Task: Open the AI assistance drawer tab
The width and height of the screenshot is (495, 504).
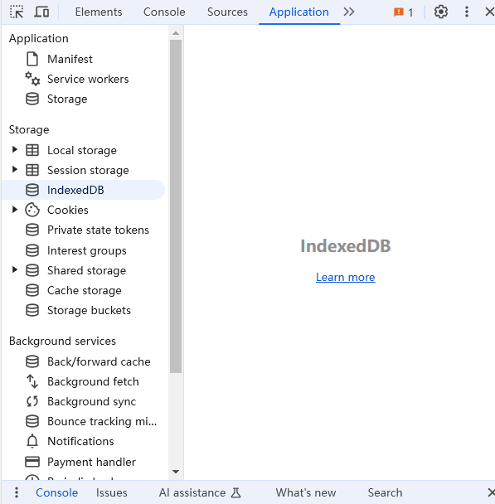Action: pos(200,492)
